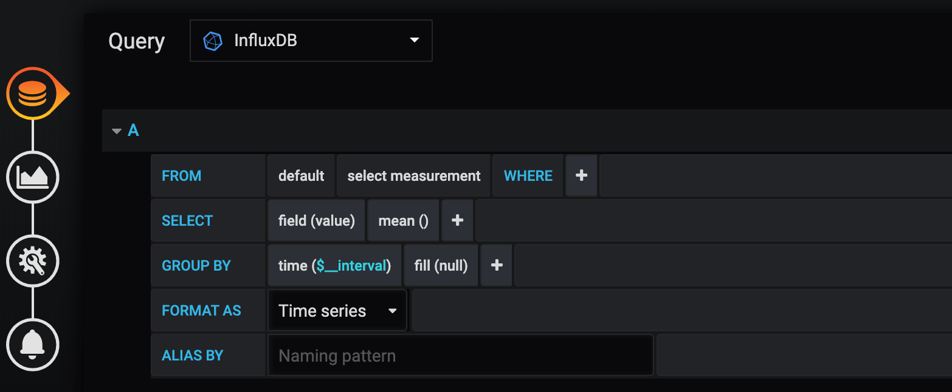Add a WHERE condition with plus

point(581,176)
